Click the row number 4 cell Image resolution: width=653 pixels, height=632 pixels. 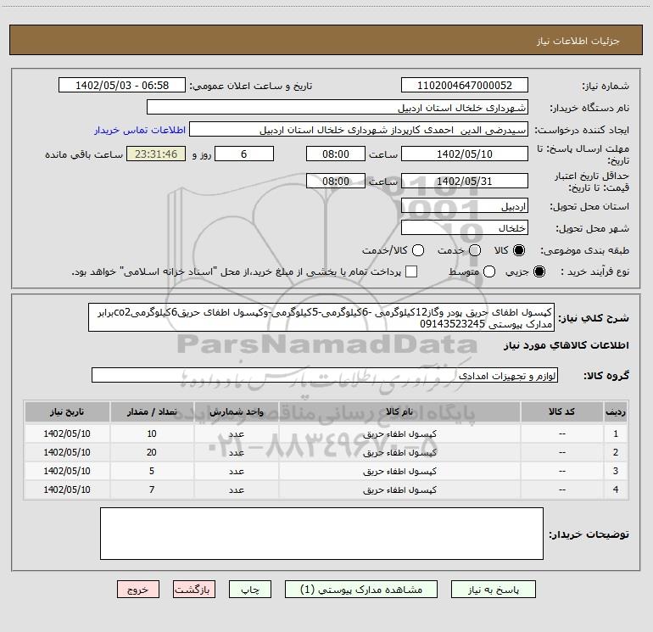tap(616, 490)
